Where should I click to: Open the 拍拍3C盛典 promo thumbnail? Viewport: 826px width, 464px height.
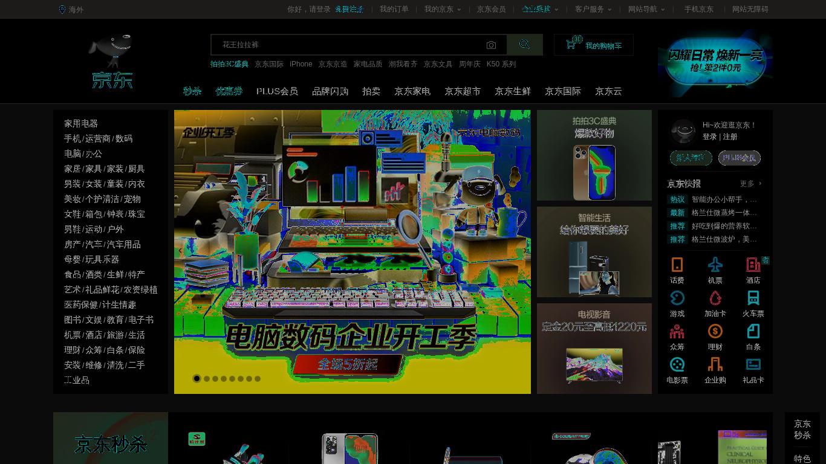594,155
